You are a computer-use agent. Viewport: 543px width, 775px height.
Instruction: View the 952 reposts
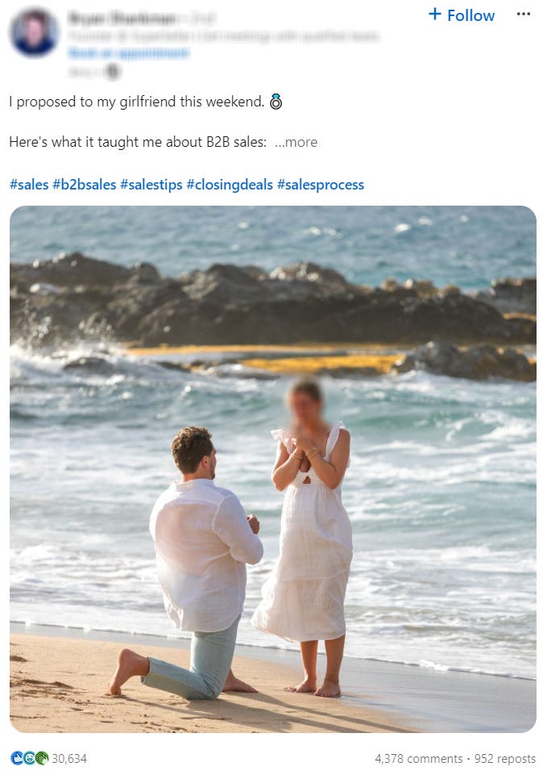click(x=505, y=758)
